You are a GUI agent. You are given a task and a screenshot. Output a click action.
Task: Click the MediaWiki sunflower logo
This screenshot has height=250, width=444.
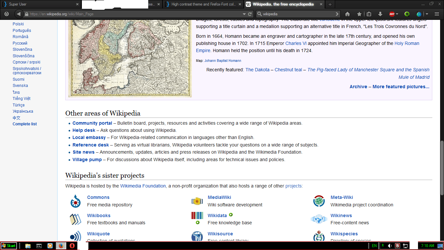point(197,201)
